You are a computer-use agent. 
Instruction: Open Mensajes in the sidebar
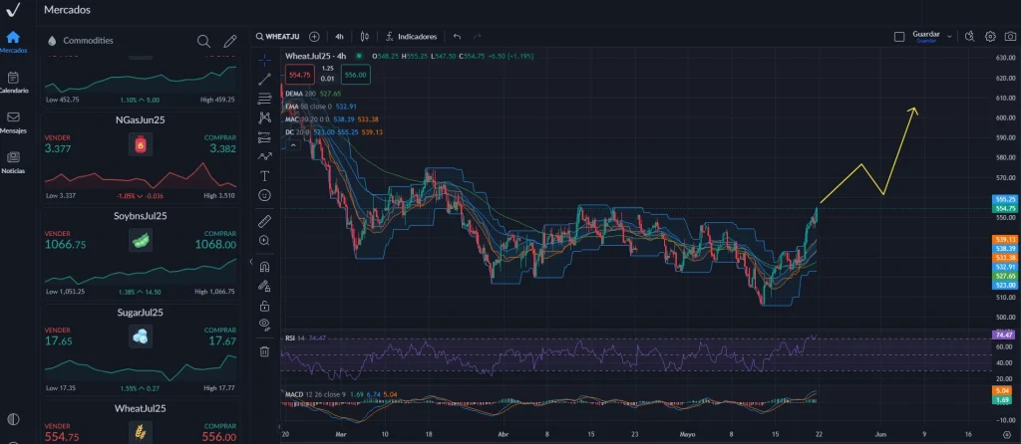tap(13, 122)
